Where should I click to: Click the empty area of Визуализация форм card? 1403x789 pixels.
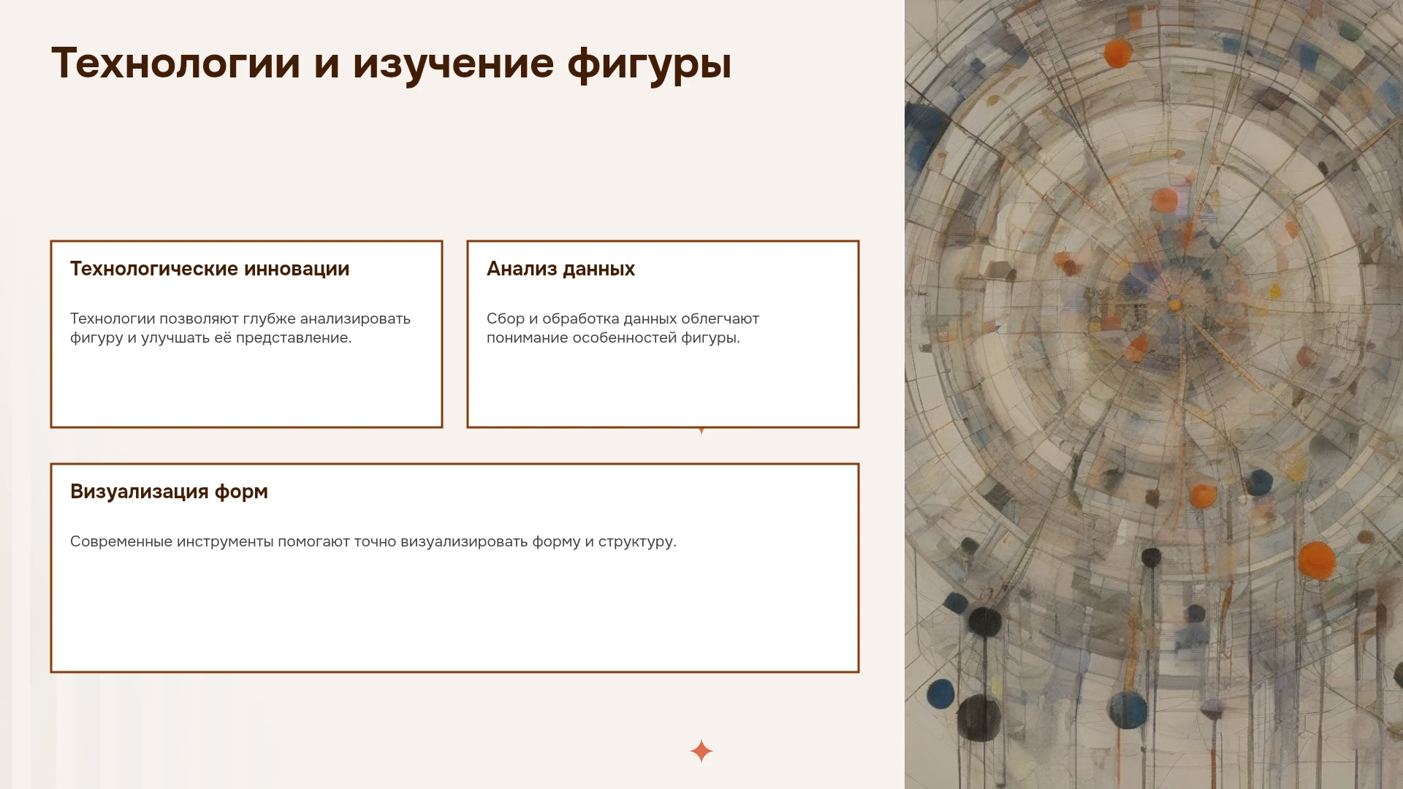pos(455,614)
